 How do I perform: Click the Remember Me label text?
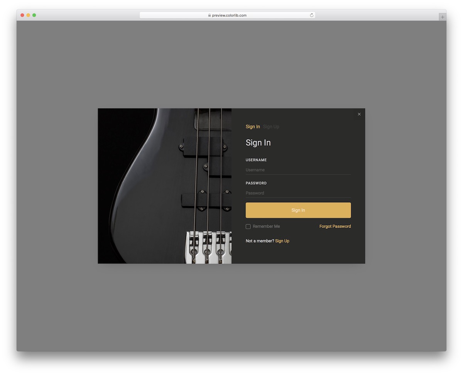[266, 226]
